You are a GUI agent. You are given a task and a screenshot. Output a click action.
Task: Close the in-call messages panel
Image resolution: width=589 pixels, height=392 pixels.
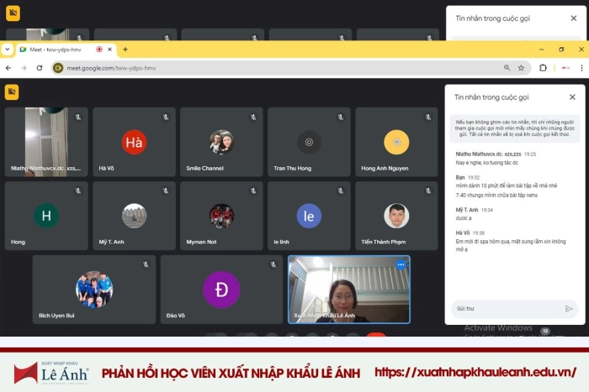click(x=572, y=97)
